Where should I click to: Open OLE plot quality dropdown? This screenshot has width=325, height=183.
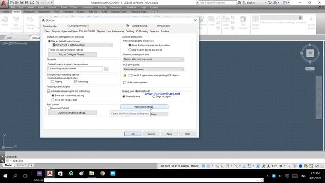tap(153, 69)
